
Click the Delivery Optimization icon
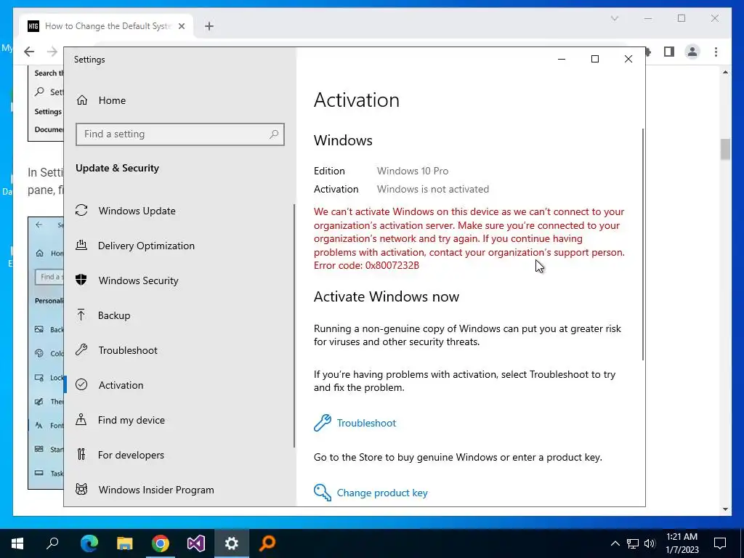pyautogui.click(x=81, y=245)
